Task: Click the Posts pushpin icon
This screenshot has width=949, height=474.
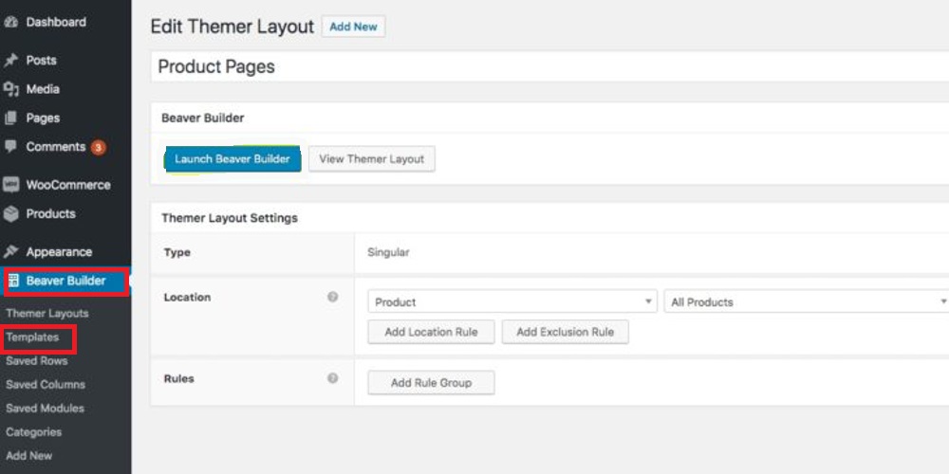Action: pyautogui.click(x=10, y=61)
